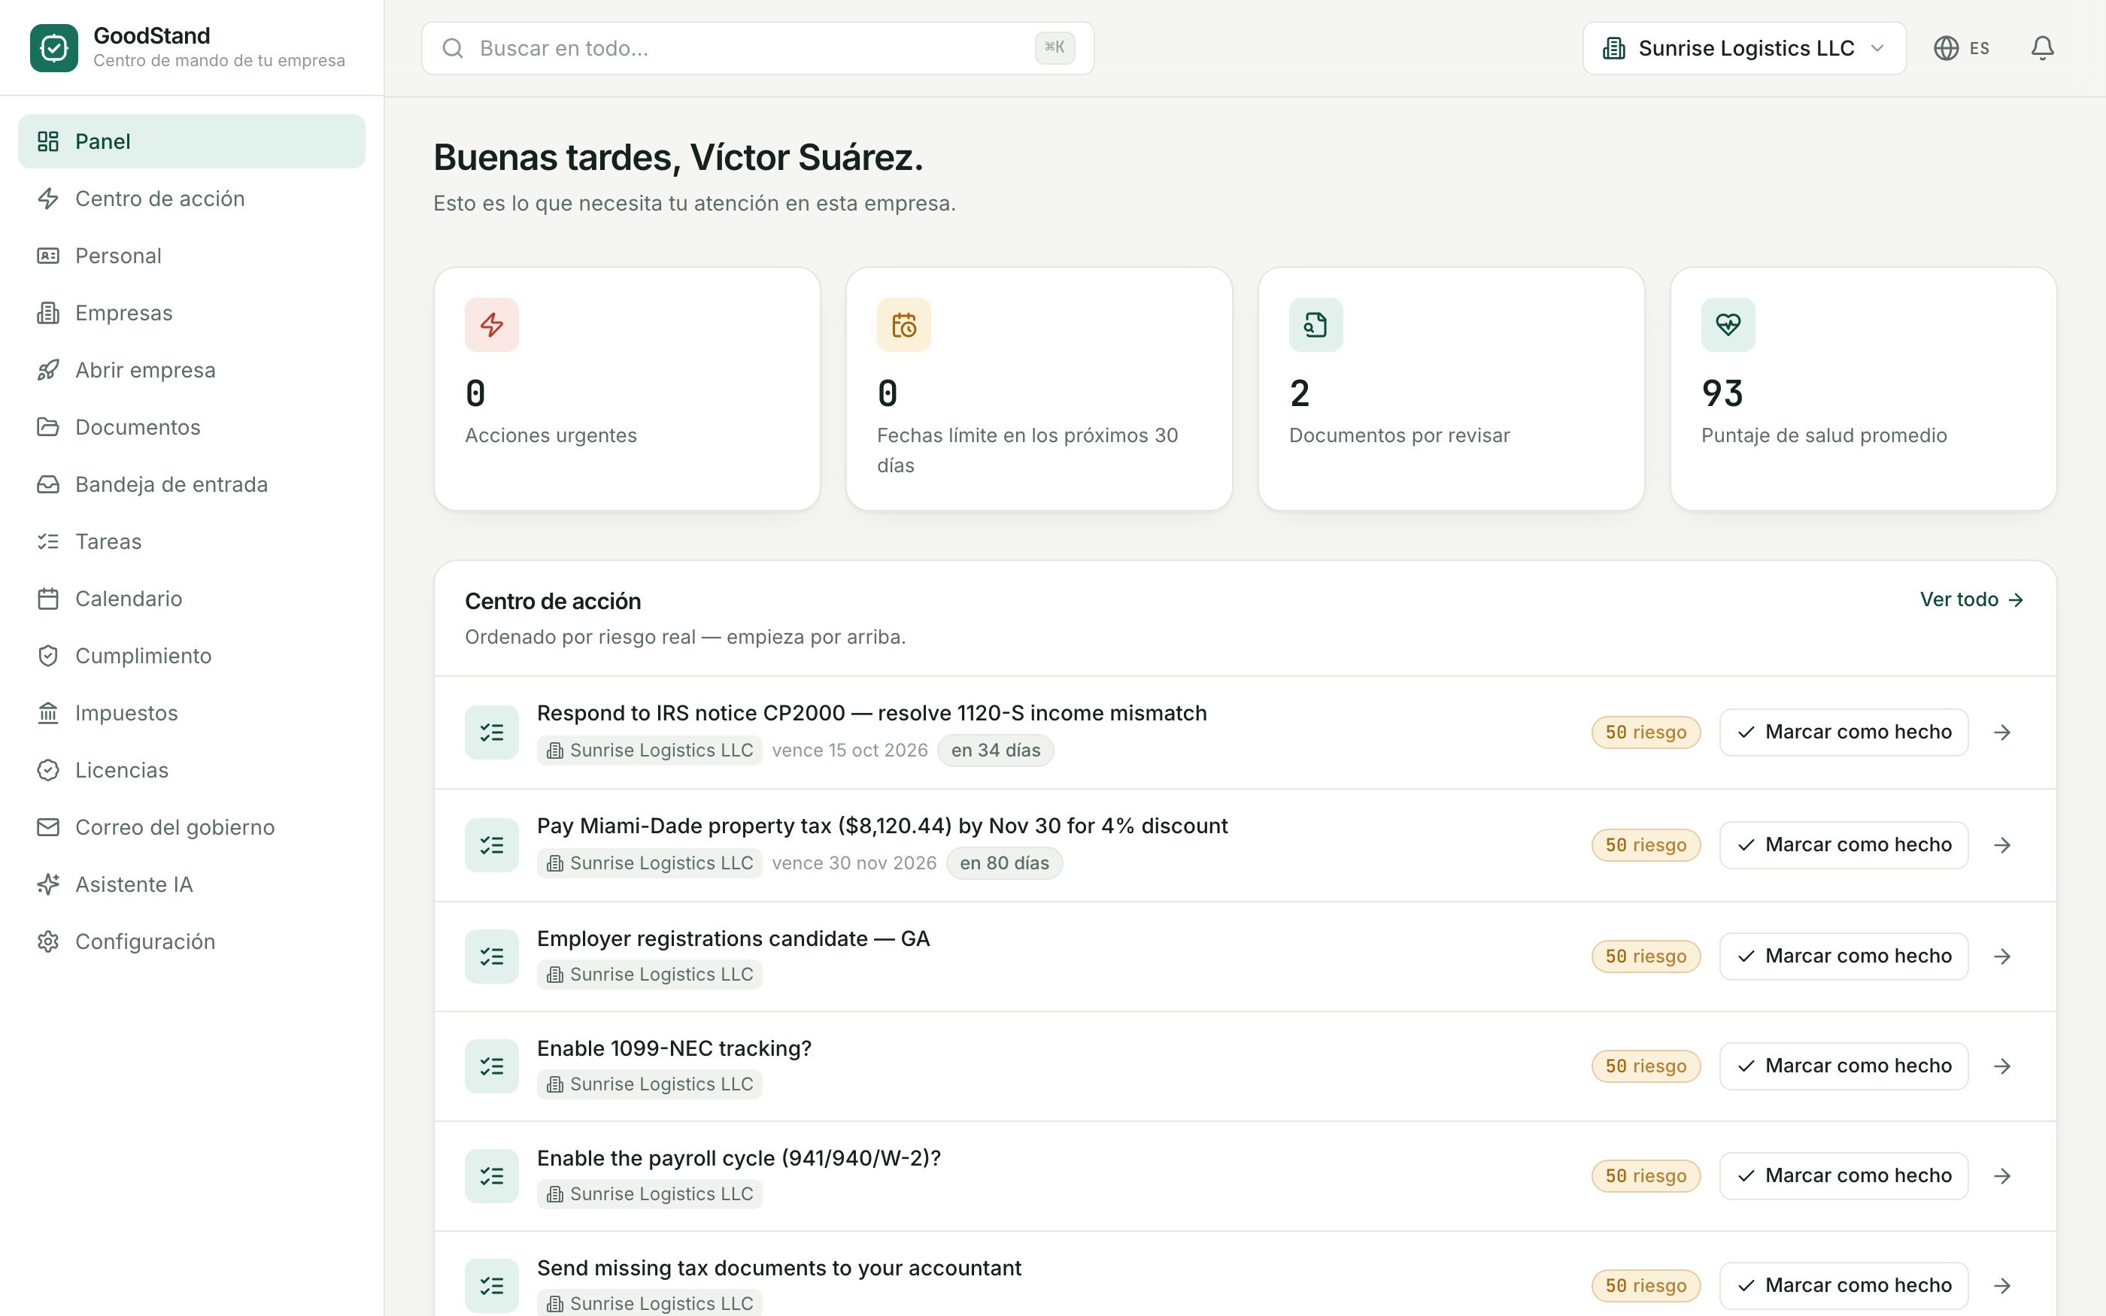
Task: Click the arrow for Enable 1099-NEC tracking
Action: coord(2001,1066)
